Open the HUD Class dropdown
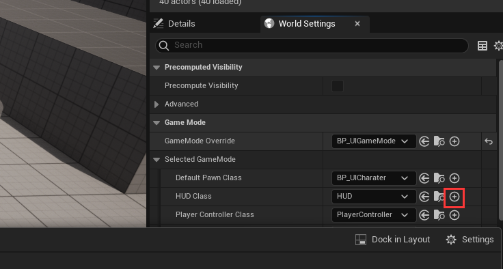The image size is (503, 269). point(374,197)
